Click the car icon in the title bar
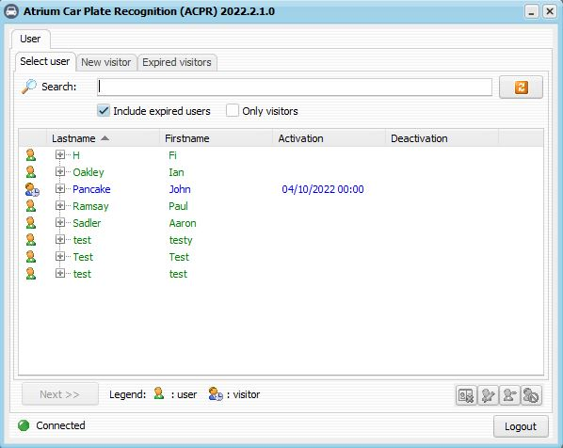563x448 pixels. pos(11,11)
